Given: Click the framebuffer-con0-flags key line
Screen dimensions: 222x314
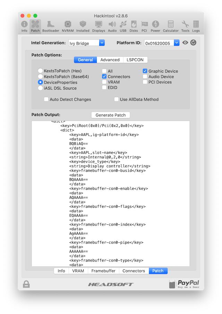Looking at the screenshot, I should tap(108, 206).
